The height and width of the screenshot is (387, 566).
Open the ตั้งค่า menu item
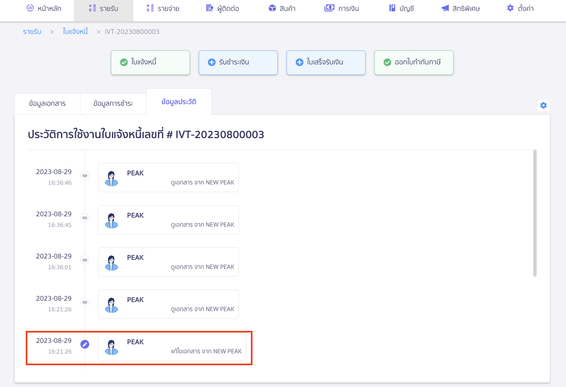click(x=520, y=8)
